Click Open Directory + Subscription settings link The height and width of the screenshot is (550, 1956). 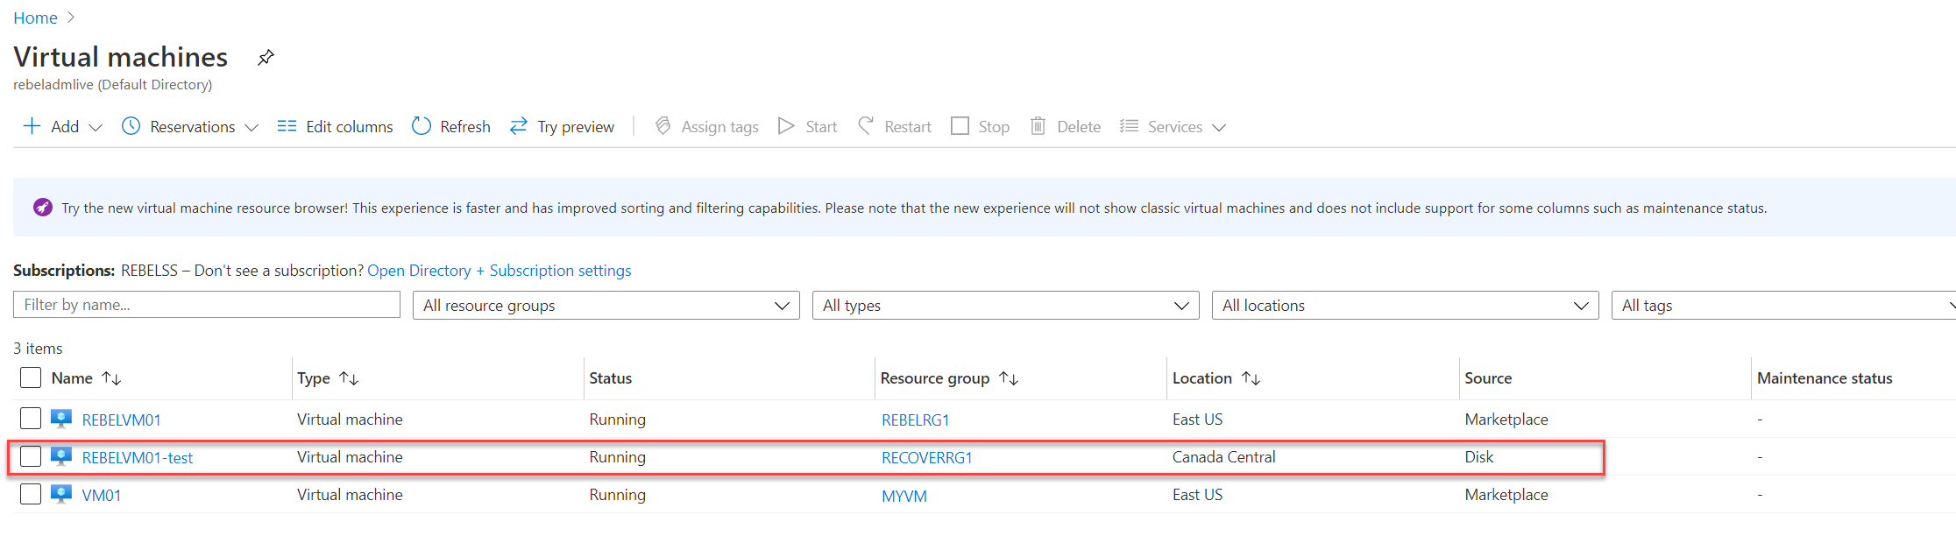pos(499,271)
